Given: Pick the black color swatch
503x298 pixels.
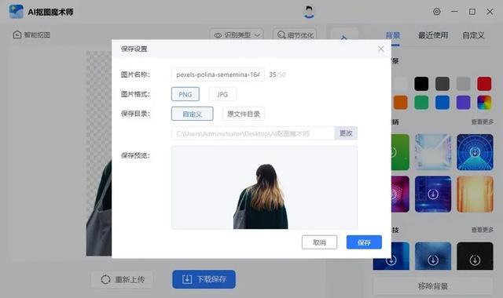Looking at the screenshot, I should [421, 84].
